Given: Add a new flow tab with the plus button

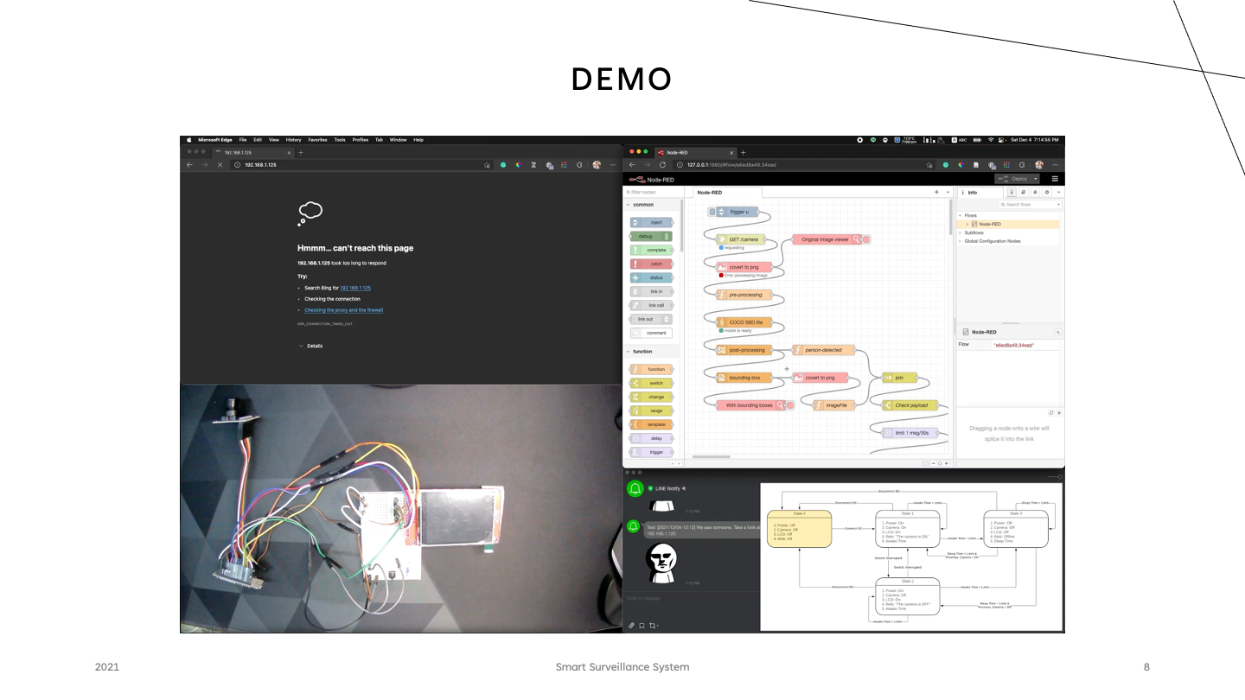Looking at the screenshot, I should 936,192.
